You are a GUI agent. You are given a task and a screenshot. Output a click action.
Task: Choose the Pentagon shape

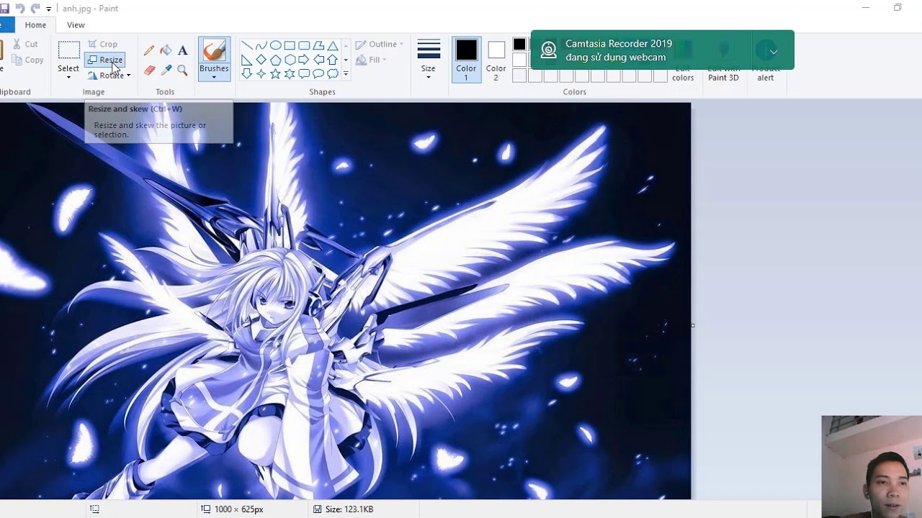coord(275,60)
